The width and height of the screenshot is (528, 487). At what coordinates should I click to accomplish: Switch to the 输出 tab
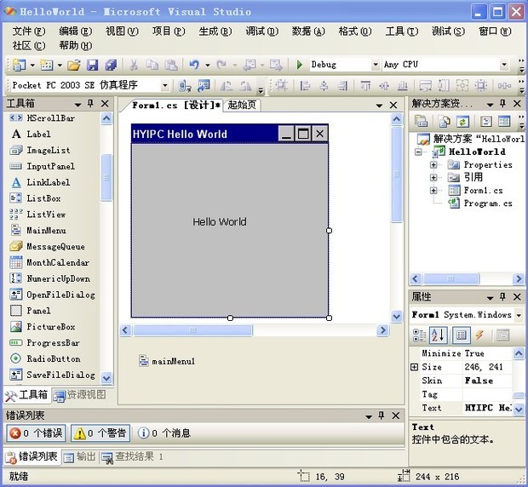[x=80, y=456]
